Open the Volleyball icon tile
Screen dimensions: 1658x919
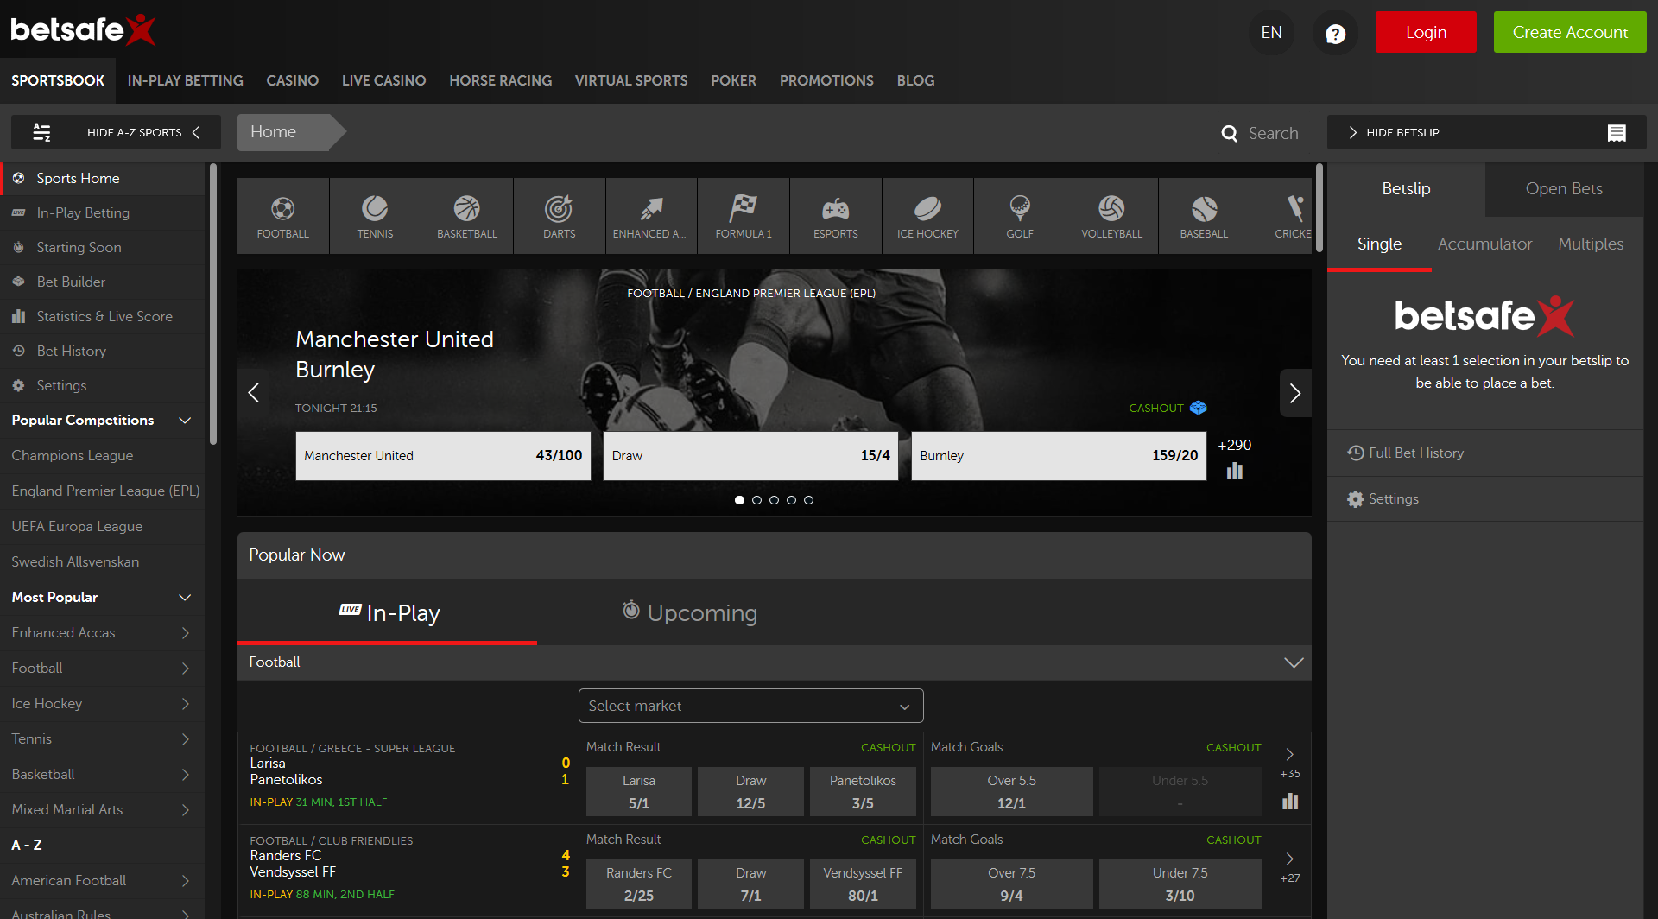point(1112,216)
